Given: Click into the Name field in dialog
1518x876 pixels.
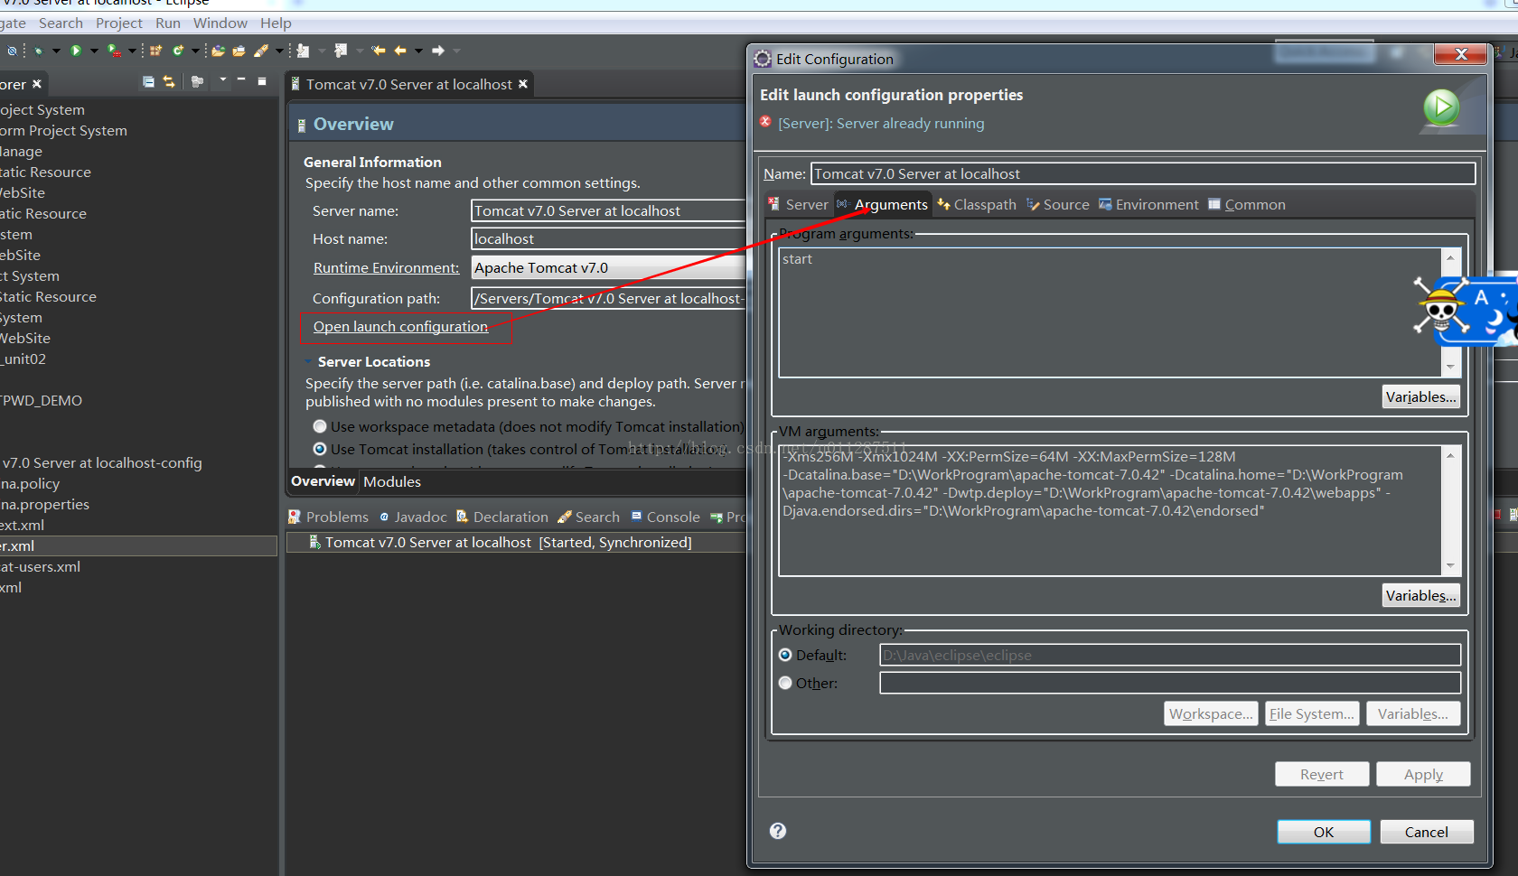Looking at the screenshot, I should [x=1143, y=173].
